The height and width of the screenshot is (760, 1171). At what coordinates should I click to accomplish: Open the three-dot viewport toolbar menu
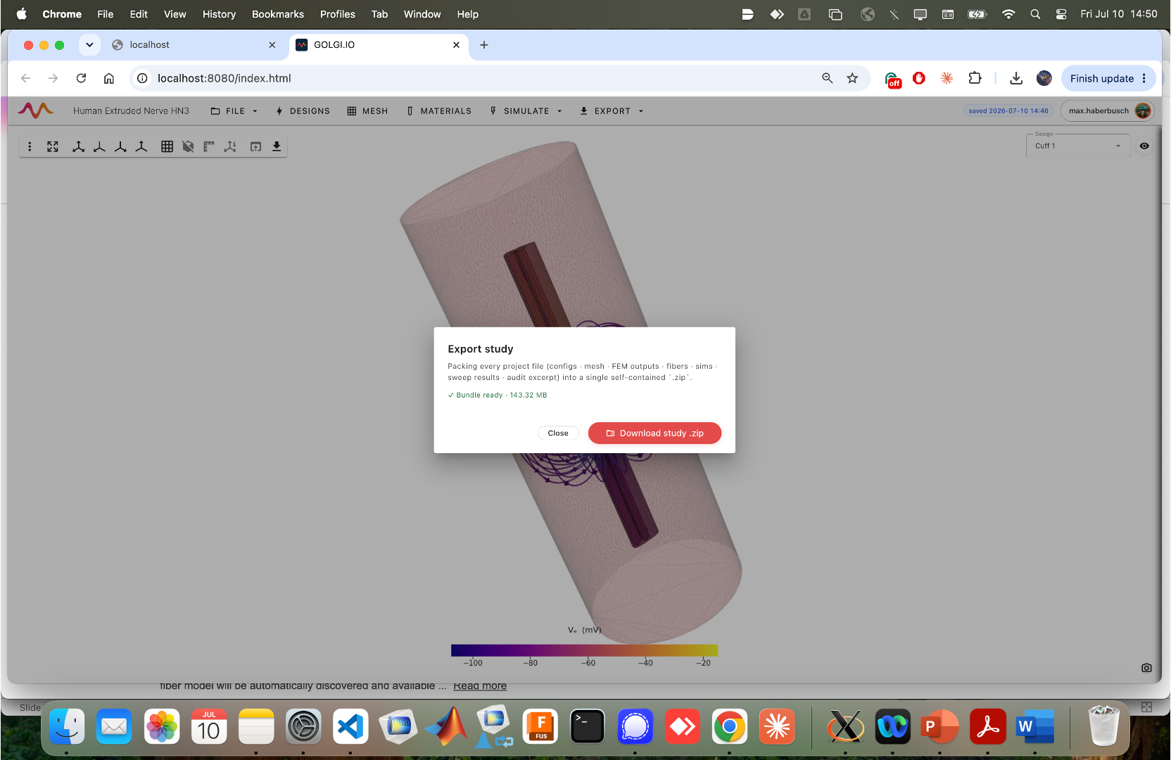point(30,146)
